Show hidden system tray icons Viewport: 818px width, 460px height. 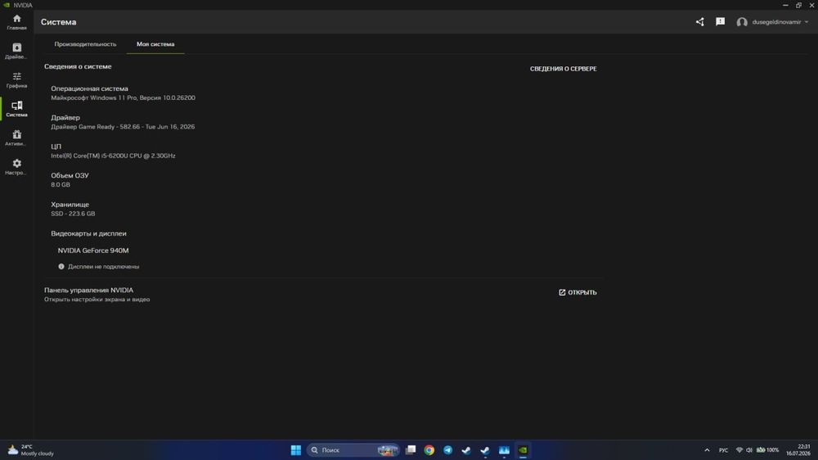[x=707, y=450]
